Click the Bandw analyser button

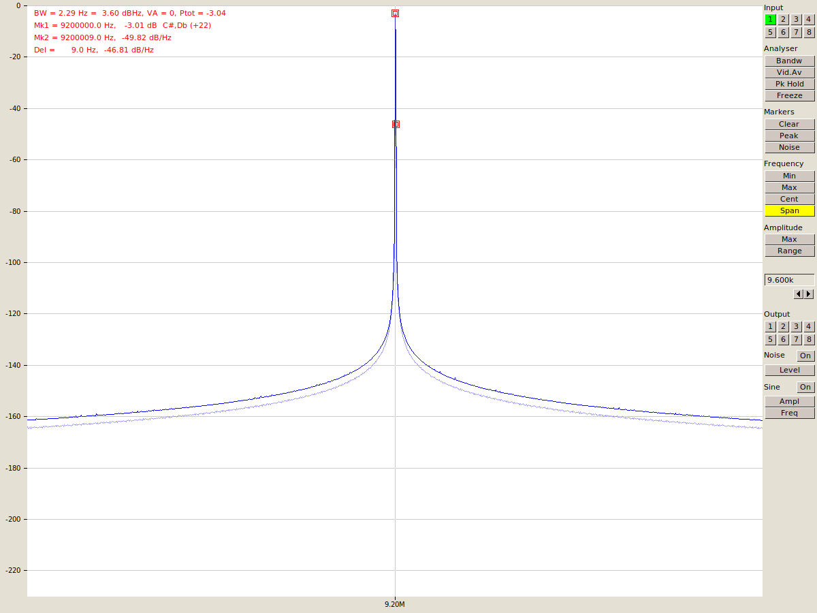789,61
